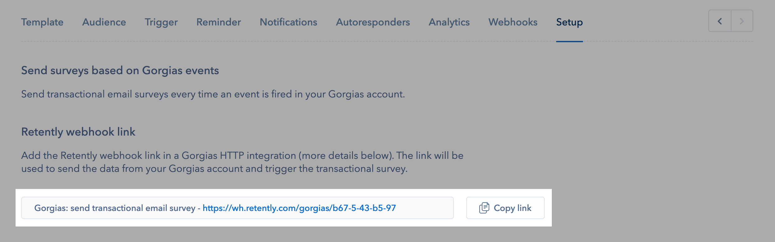Go to the Reminder tab

click(218, 22)
